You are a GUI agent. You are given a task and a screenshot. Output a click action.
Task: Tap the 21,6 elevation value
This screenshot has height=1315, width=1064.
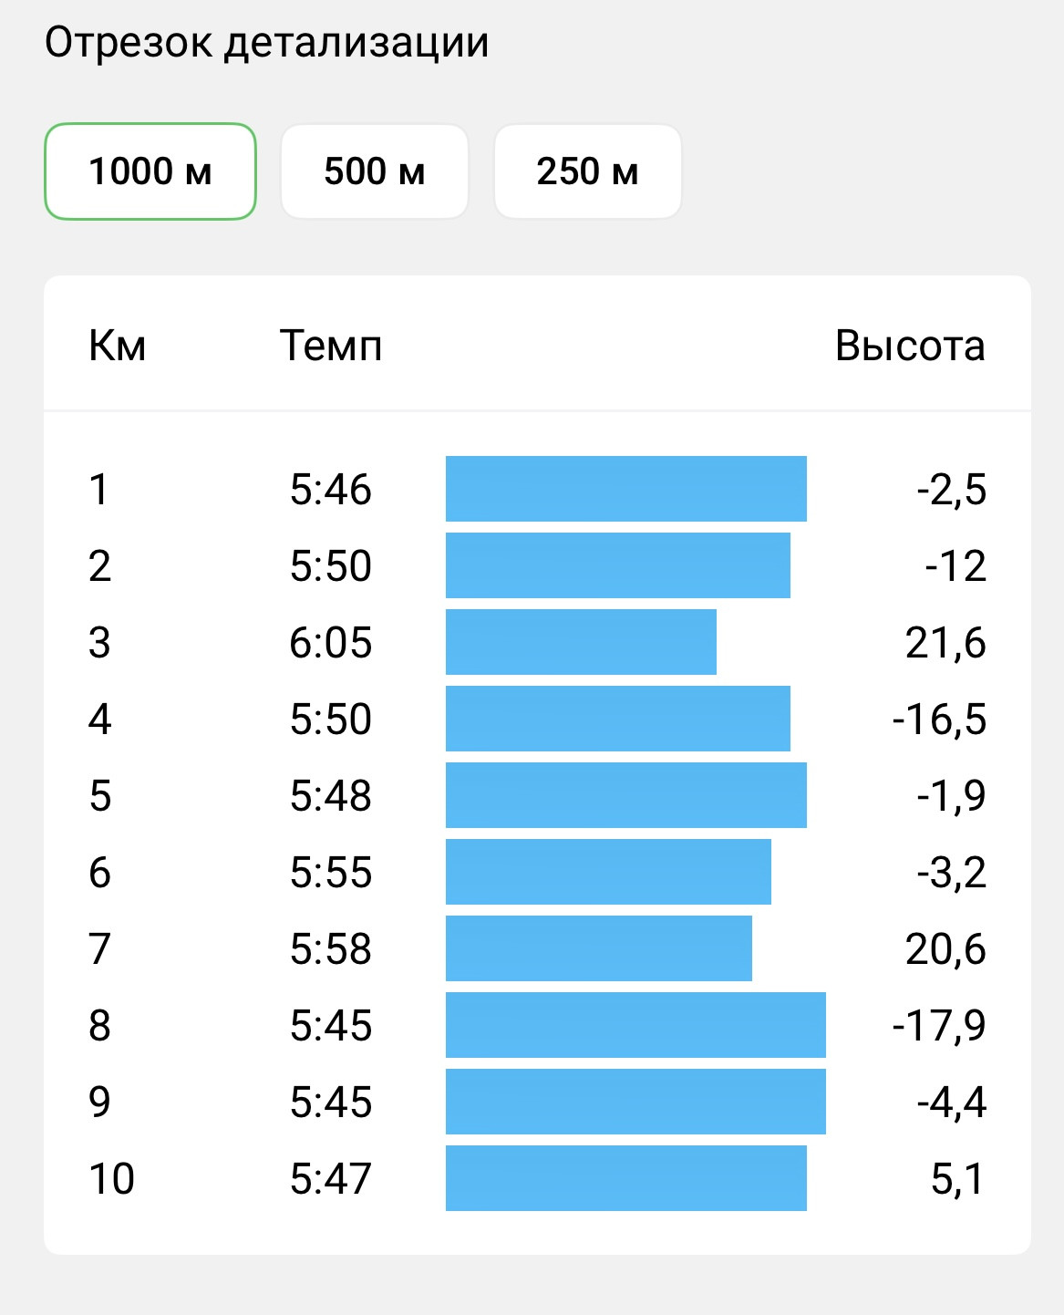(x=945, y=643)
